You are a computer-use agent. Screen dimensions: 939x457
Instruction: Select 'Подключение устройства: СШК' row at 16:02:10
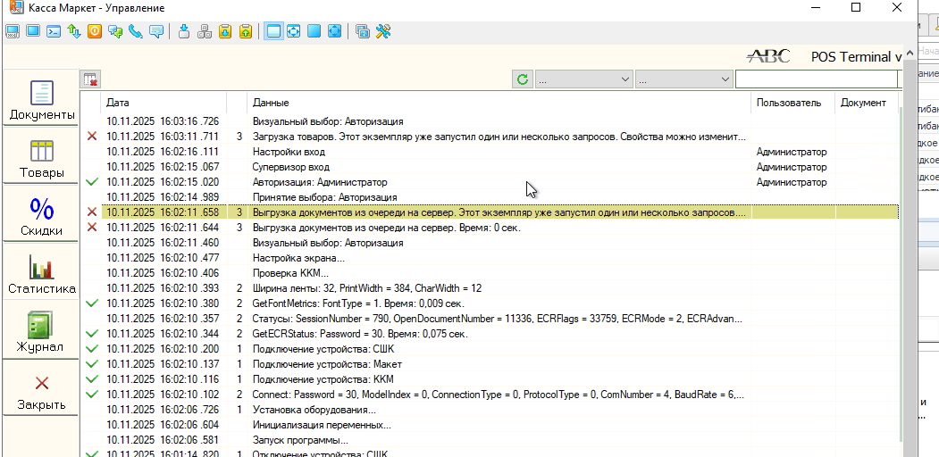[x=490, y=349]
